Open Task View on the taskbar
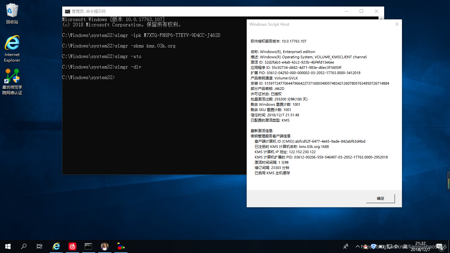 coord(40,246)
